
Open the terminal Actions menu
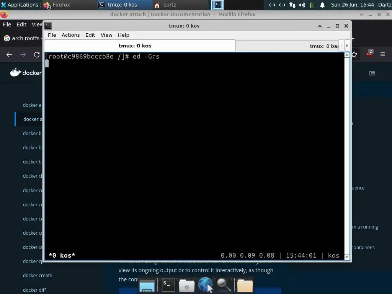click(x=70, y=35)
